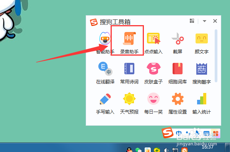Start the 截屏 screenshot tool

[178, 43]
